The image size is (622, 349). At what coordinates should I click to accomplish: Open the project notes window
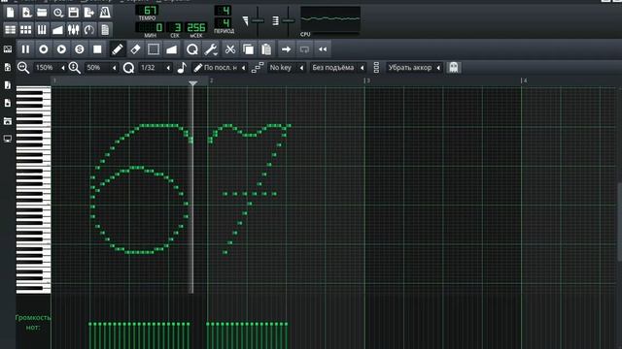[x=105, y=29]
